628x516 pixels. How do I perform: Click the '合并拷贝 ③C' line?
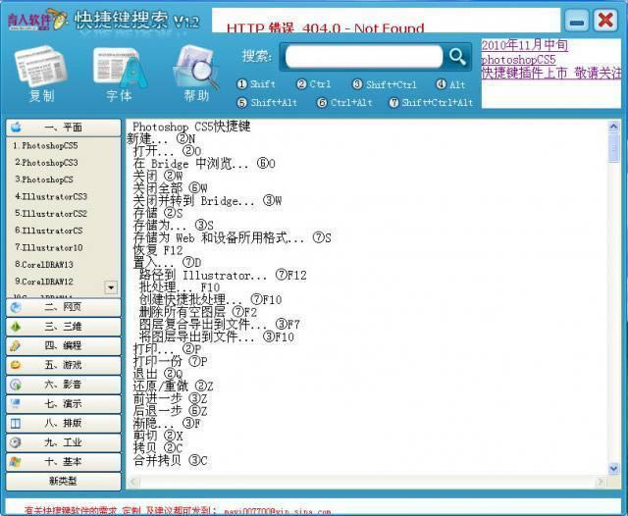(x=170, y=460)
